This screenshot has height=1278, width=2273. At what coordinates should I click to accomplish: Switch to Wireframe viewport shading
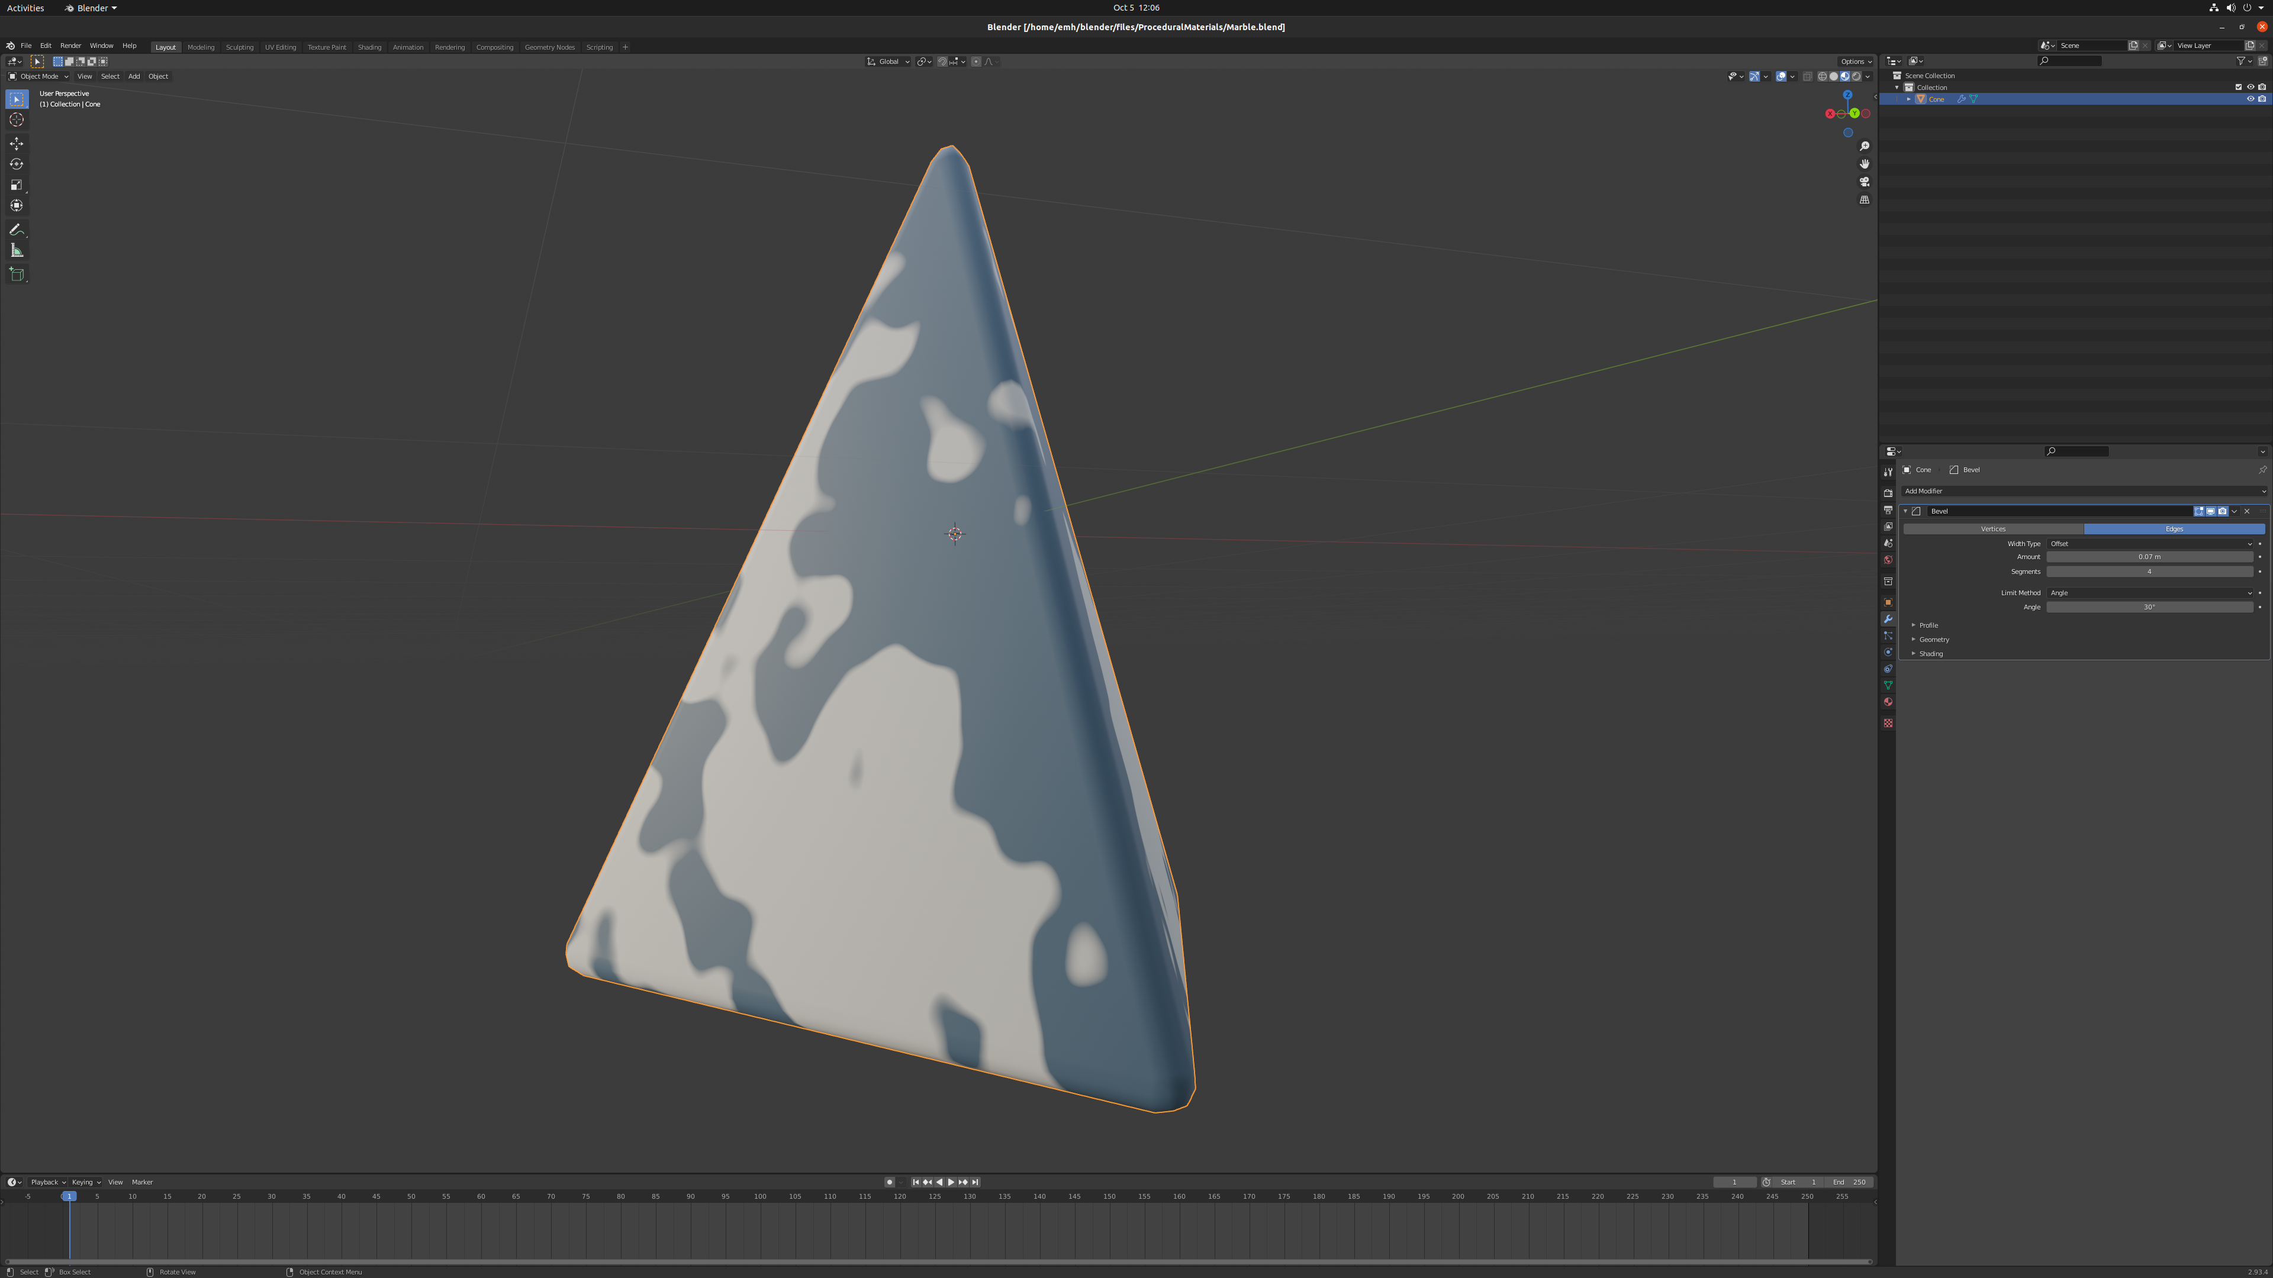click(x=1822, y=77)
